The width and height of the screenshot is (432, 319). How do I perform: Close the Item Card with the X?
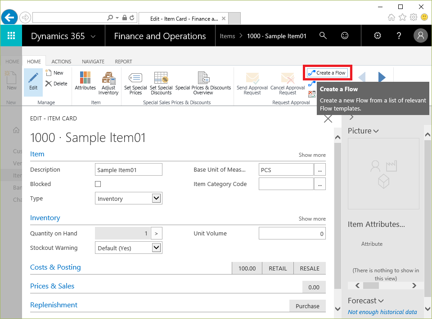pos(328,119)
